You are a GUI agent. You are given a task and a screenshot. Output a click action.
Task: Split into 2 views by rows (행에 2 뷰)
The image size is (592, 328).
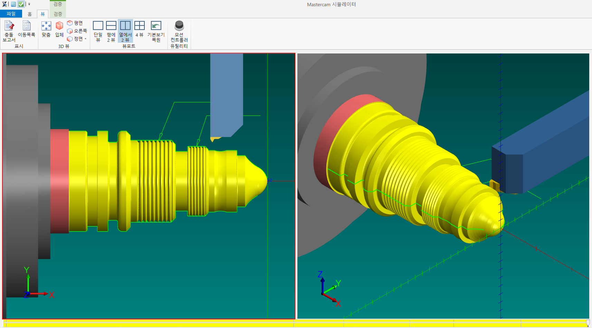tap(111, 31)
